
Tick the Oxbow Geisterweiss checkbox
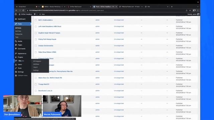pyautogui.click(x=36, y=46)
